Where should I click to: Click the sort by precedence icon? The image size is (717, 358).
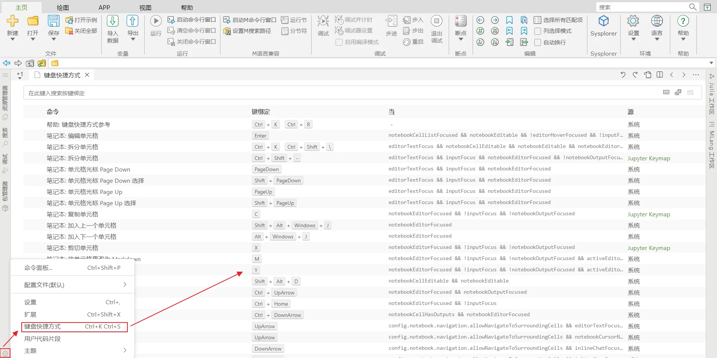(x=678, y=92)
